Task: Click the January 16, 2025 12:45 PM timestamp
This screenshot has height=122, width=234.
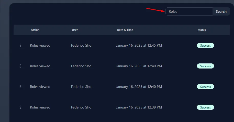Action: [139, 46]
